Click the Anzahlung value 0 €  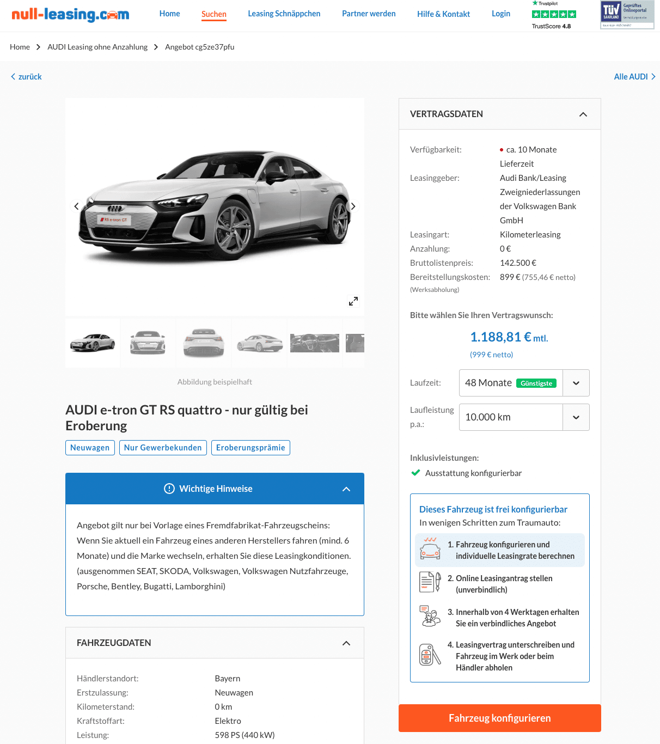505,249
